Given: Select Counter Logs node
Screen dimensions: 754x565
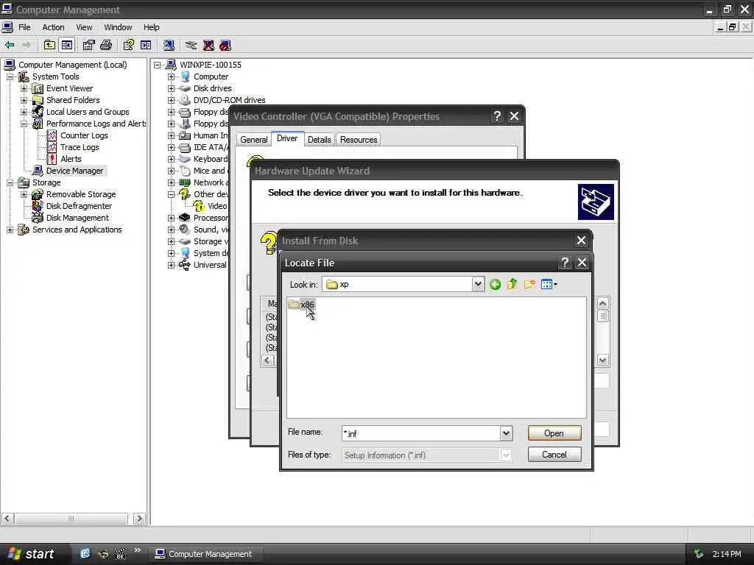Looking at the screenshot, I should point(84,135).
